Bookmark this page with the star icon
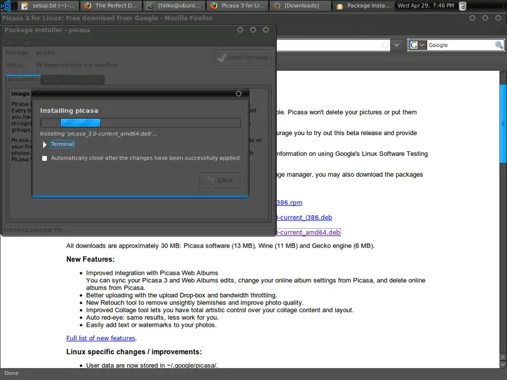 coord(385,45)
